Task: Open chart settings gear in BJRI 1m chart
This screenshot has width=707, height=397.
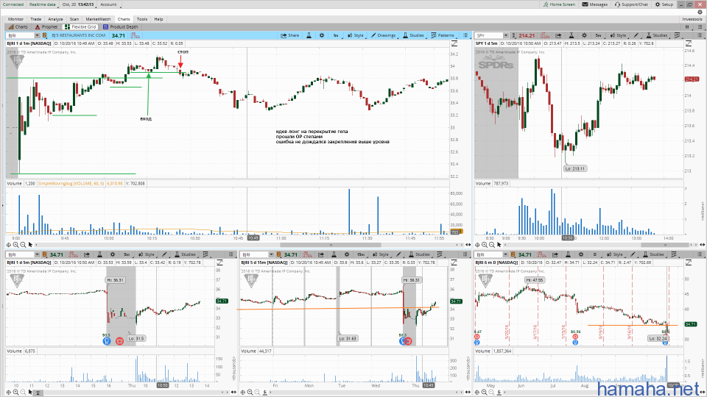Action: tap(322, 35)
